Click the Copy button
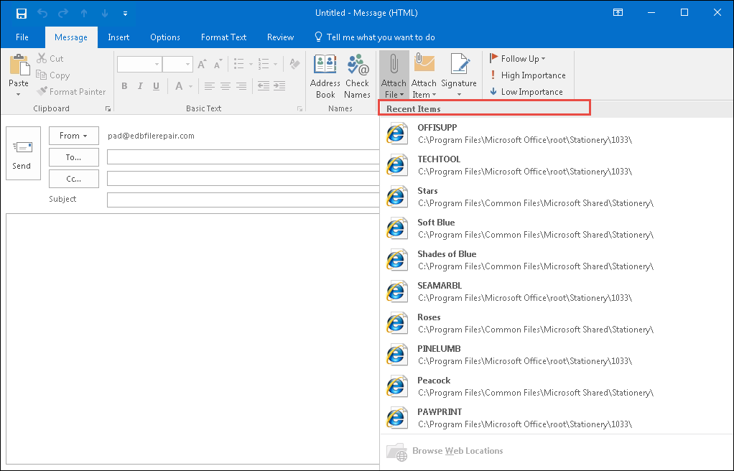734x471 pixels. pyautogui.click(x=53, y=75)
